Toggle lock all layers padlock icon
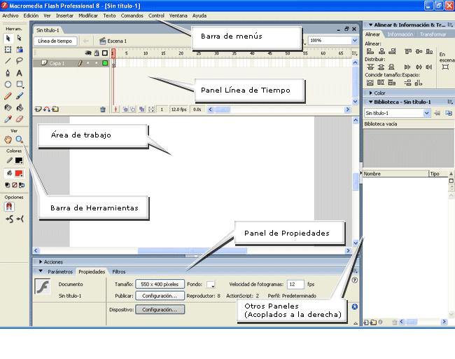The height and width of the screenshot is (359, 455). [97, 53]
